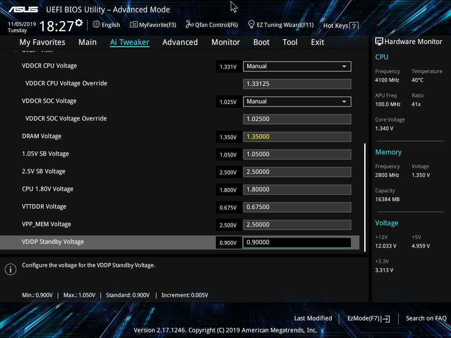
Task: Select the CPU 1.80V Voltage label
Action: [48, 189]
